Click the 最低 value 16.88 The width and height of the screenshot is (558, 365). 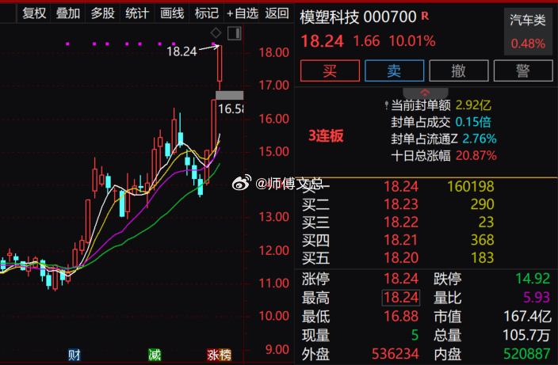(x=401, y=317)
